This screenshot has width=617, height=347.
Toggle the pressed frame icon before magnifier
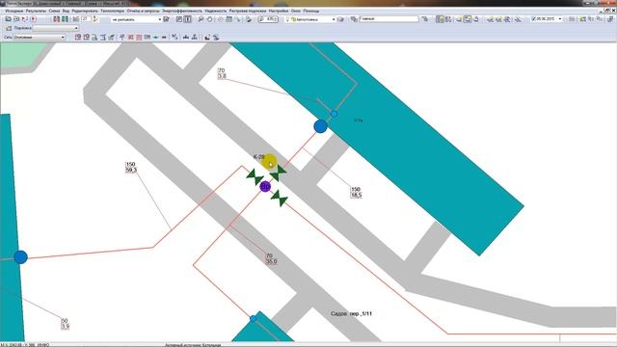click(x=188, y=19)
